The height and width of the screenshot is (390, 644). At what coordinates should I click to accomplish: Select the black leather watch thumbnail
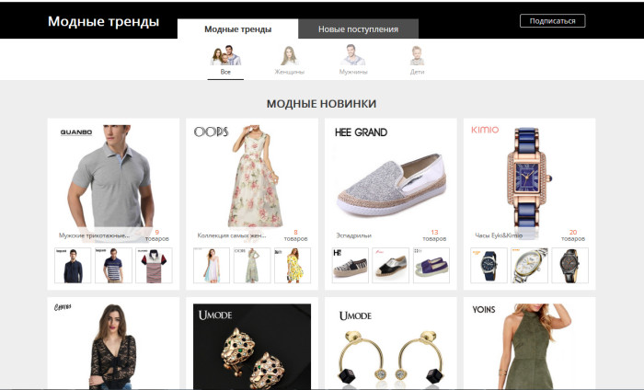(570, 265)
